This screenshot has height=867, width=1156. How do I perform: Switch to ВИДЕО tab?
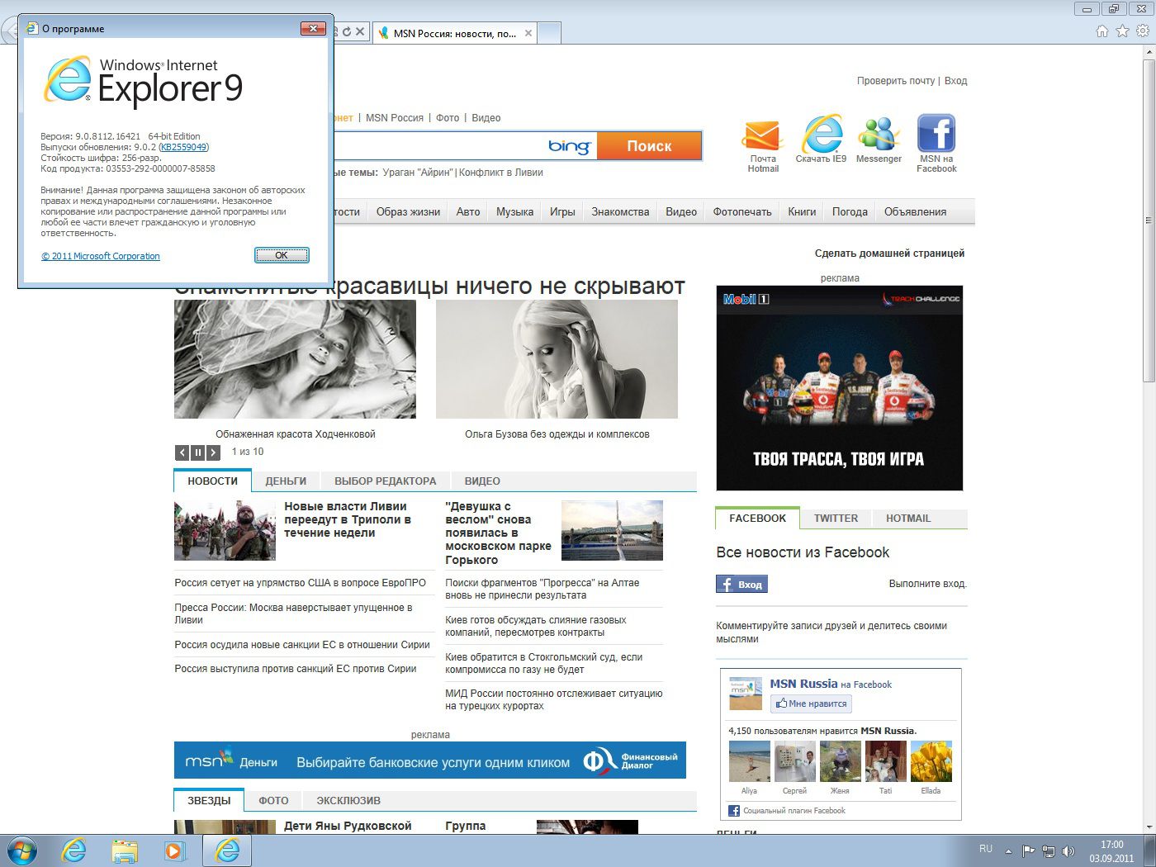click(x=482, y=481)
